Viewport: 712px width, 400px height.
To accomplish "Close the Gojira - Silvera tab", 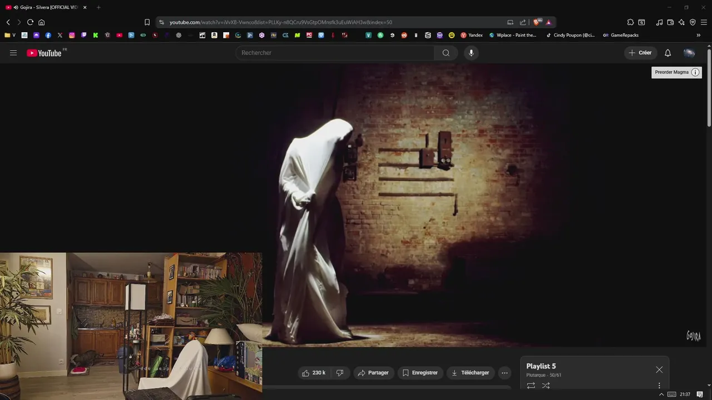I will click(85, 7).
